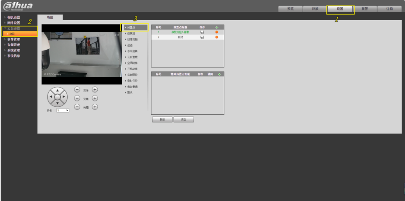Click the 刷新 refresh button
This screenshot has height=201, width=405.
click(162, 119)
